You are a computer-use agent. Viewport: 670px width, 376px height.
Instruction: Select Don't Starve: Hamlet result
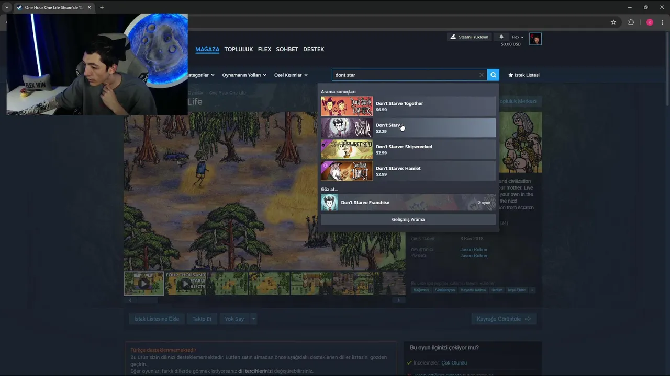tap(408, 171)
